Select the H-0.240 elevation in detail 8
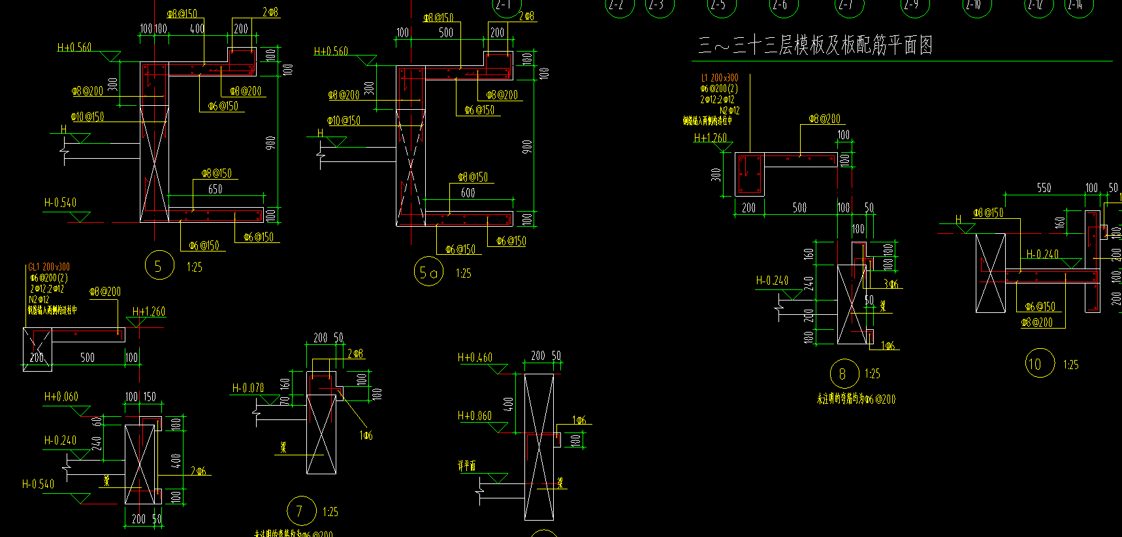This screenshot has height=537, width=1122. pyautogui.click(x=772, y=281)
